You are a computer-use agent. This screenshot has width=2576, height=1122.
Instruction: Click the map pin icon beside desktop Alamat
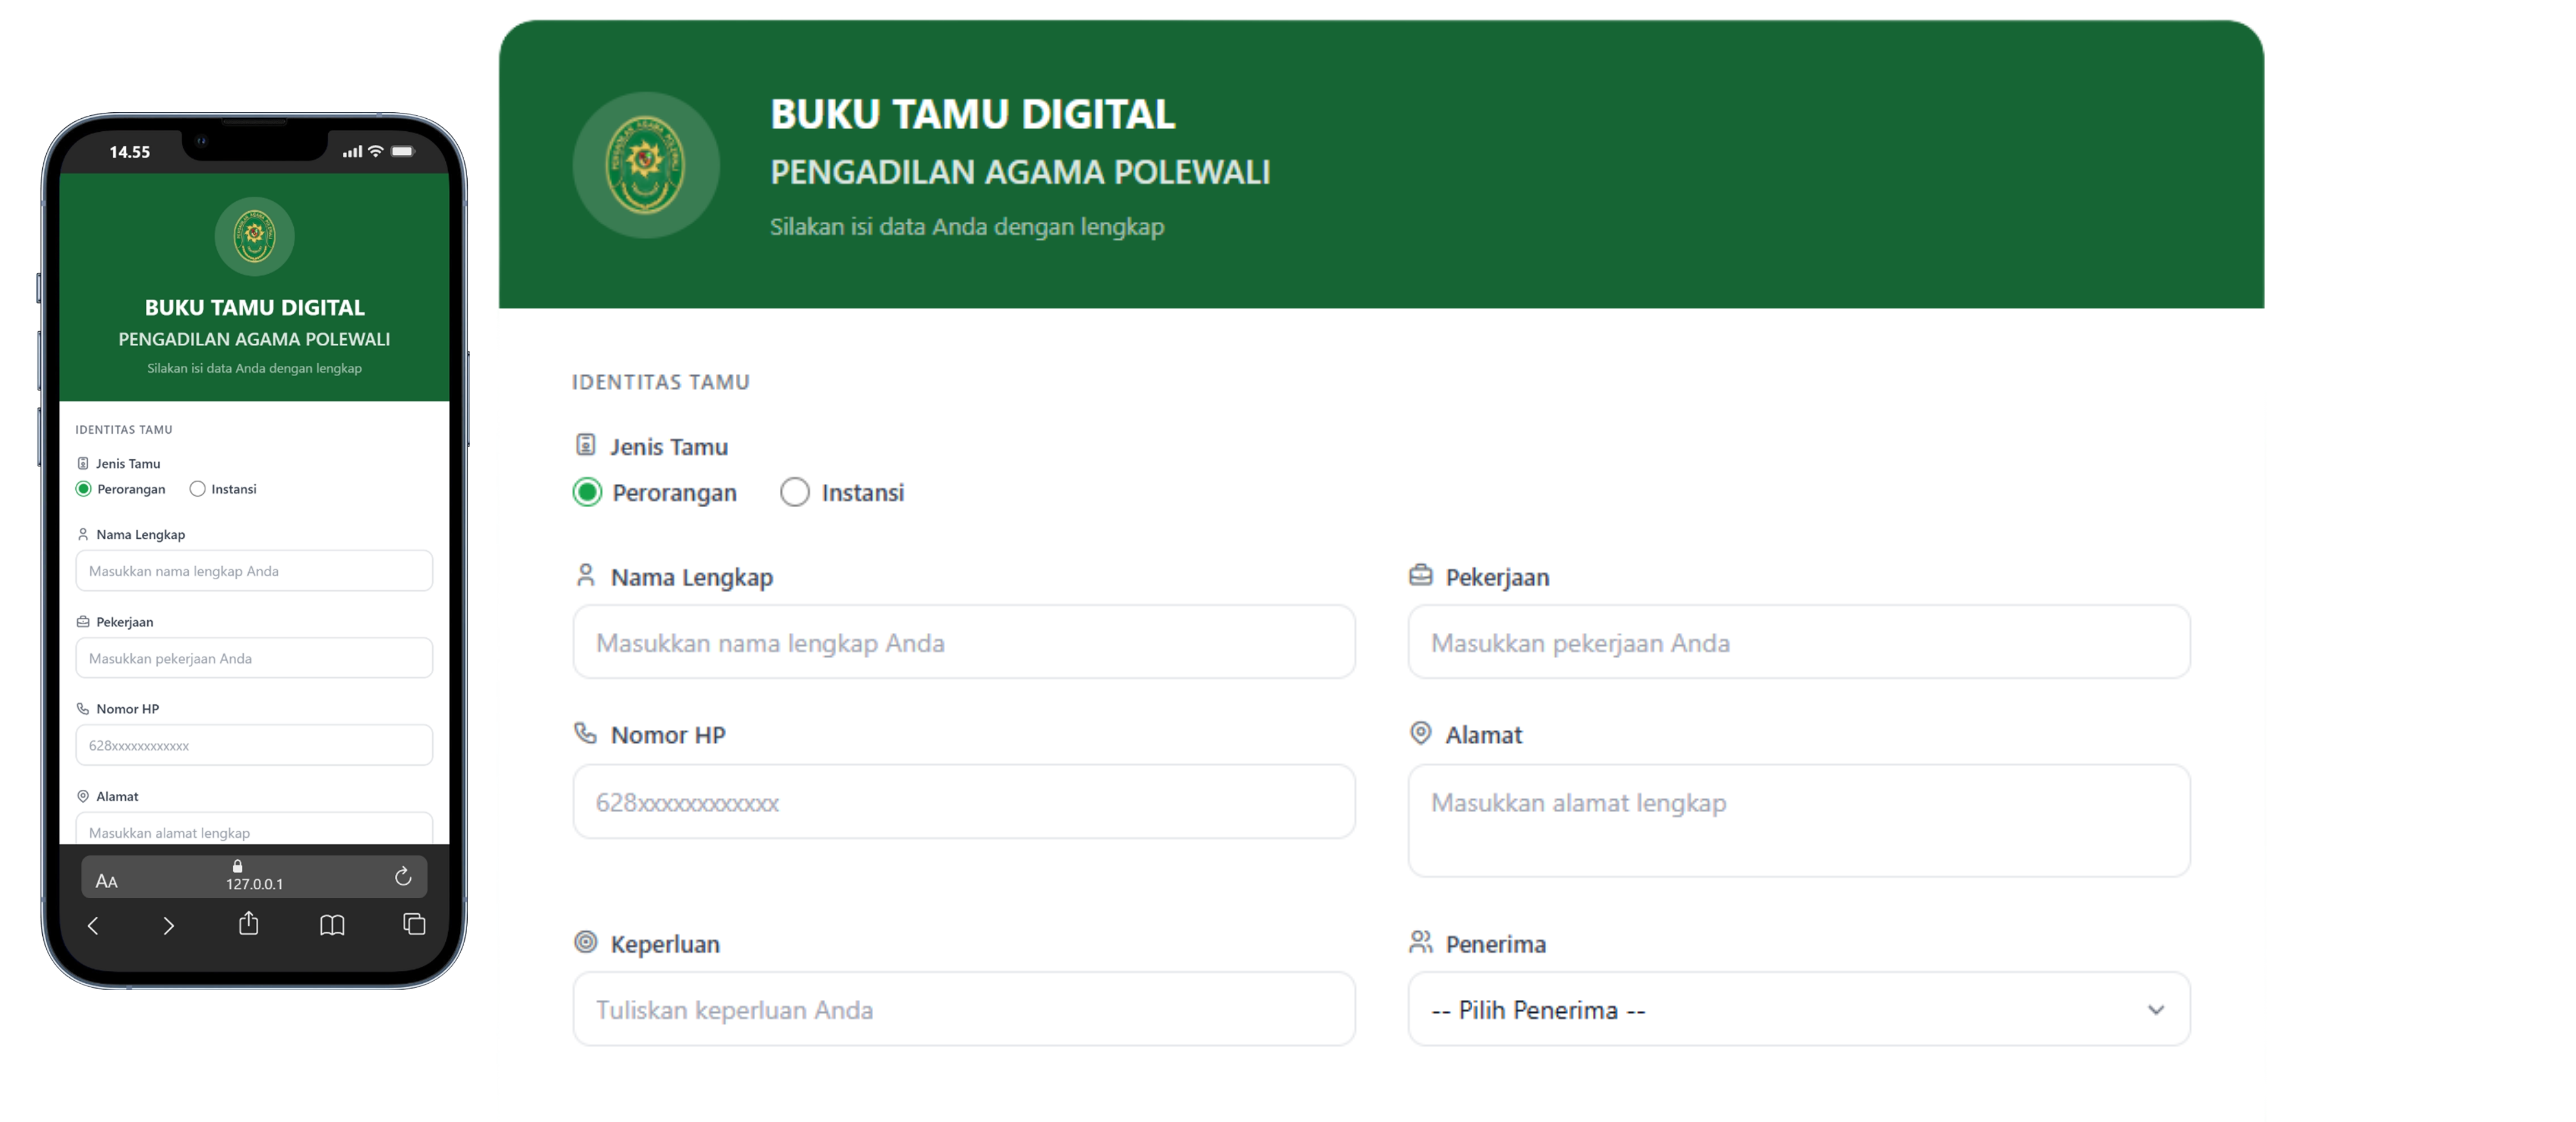pyautogui.click(x=1420, y=733)
